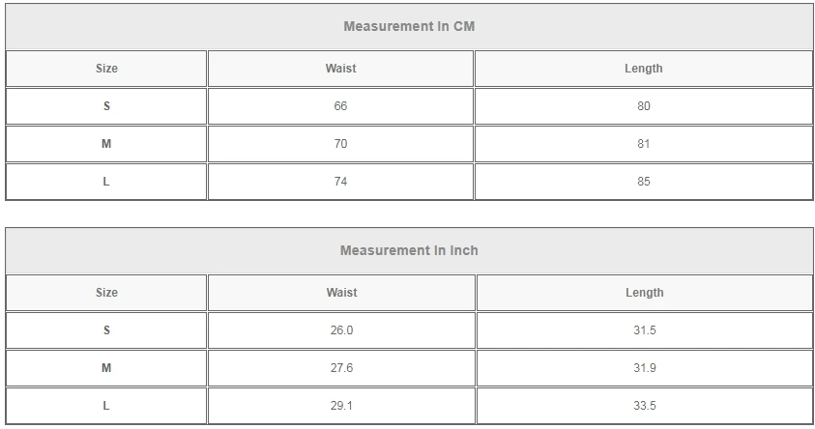815x429 pixels.
Task: Click the Waist header in the Inch table
Action: click(341, 293)
